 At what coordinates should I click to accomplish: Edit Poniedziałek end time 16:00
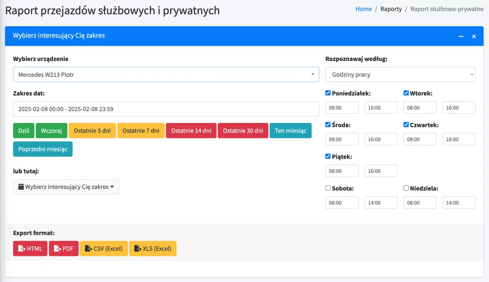pyautogui.click(x=381, y=108)
